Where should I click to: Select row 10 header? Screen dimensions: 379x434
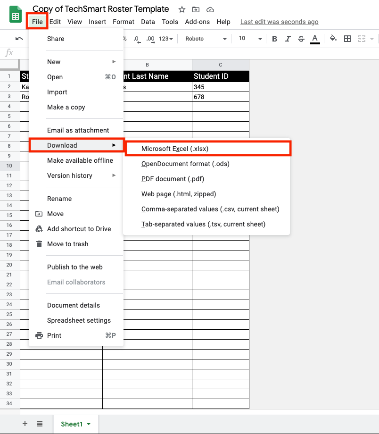[x=9, y=166]
